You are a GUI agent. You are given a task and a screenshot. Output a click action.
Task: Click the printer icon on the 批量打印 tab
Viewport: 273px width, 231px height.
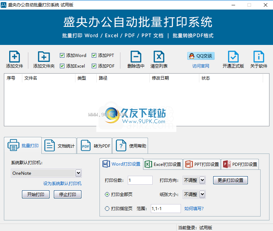[13, 145]
